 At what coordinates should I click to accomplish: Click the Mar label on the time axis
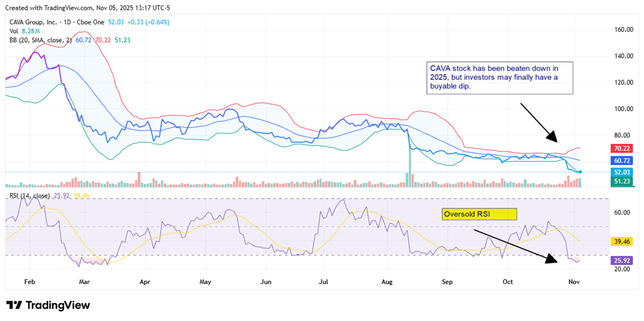point(84,281)
